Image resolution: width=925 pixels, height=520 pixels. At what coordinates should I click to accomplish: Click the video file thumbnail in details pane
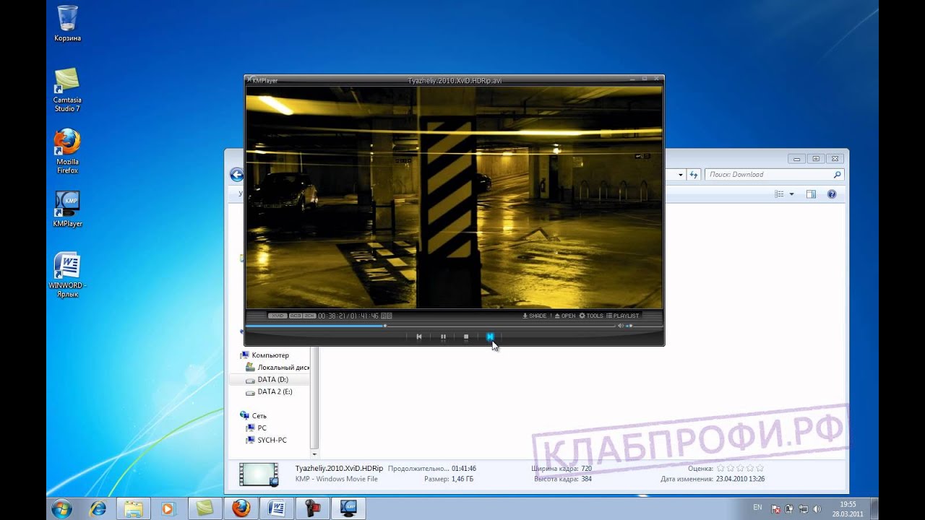click(x=259, y=474)
